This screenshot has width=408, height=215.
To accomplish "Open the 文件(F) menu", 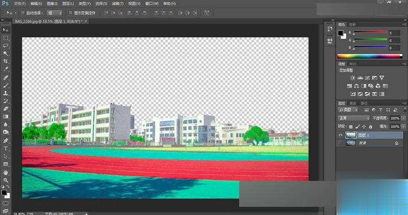I will tap(20, 4).
